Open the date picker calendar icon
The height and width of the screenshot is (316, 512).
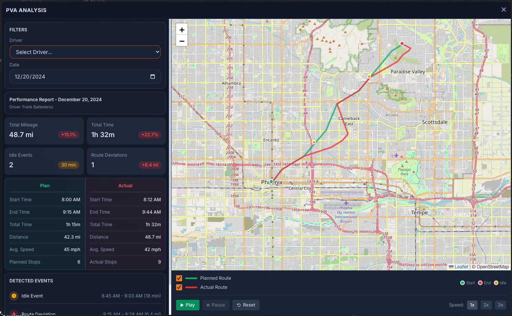[153, 77]
